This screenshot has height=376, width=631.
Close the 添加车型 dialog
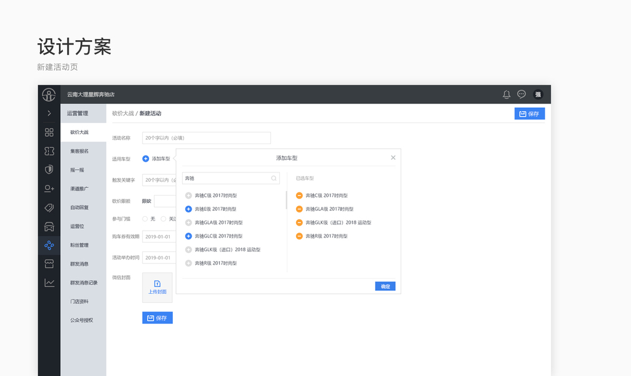[x=393, y=157]
